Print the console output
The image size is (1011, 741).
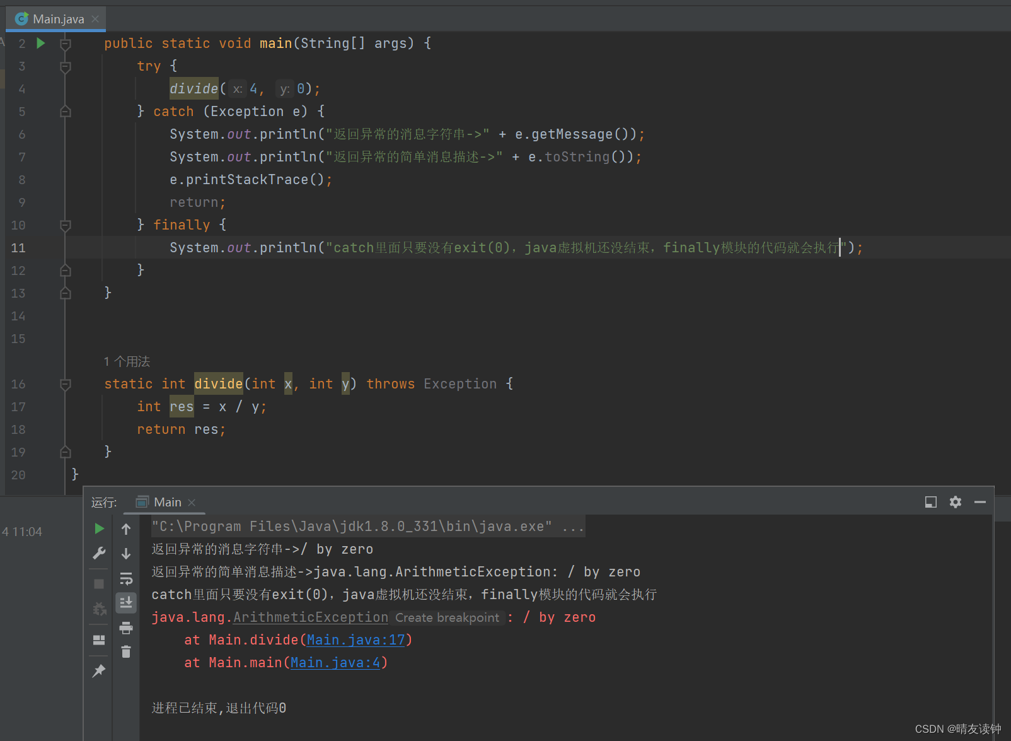point(126,627)
